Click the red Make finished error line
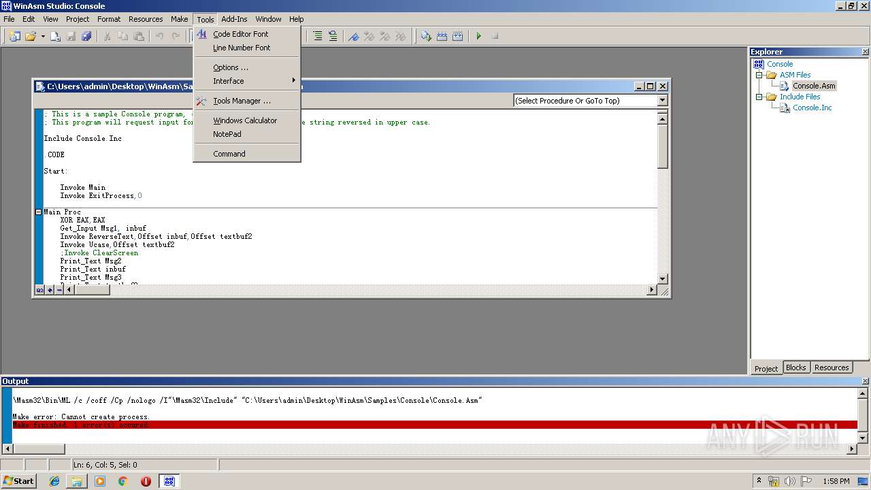 click(x=435, y=425)
